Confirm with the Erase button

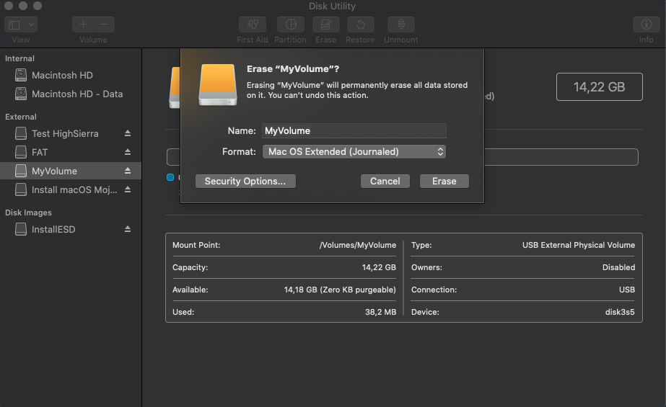(444, 181)
